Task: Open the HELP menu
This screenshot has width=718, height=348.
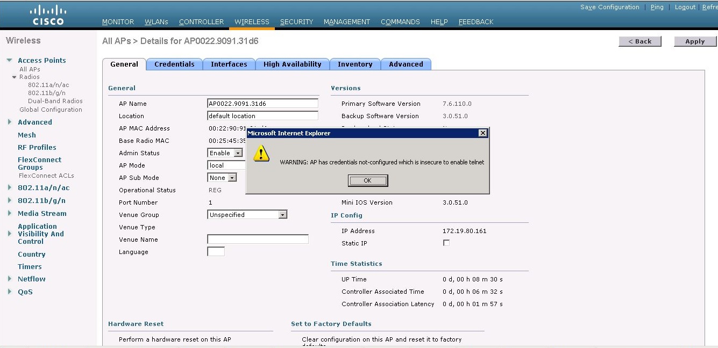Action: click(439, 22)
